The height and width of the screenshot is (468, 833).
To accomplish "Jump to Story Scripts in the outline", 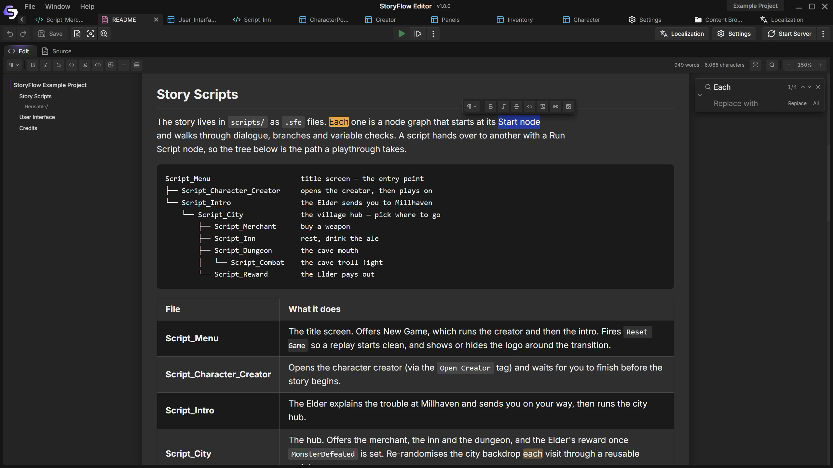I will 35,97.
